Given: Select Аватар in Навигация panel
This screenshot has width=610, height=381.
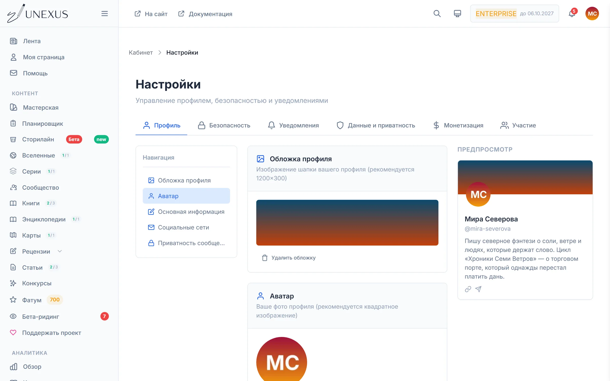Looking at the screenshot, I should coord(186,196).
